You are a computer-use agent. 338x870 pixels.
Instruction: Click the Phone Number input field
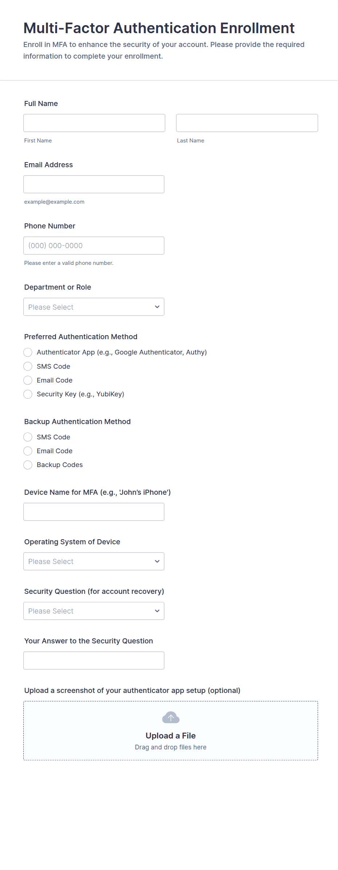pos(94,245)
